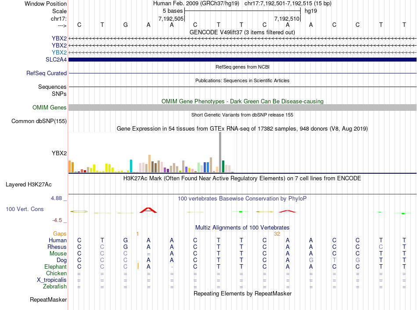Select the Elephant alignment row label
This screenshot has height=310, width=417.
click(x=56, y=266)
